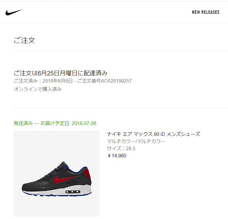Viewport: 228px width, 219px height.
Task: Click the estimated delivery date 2018-07-06
Action: coord(84,123)
